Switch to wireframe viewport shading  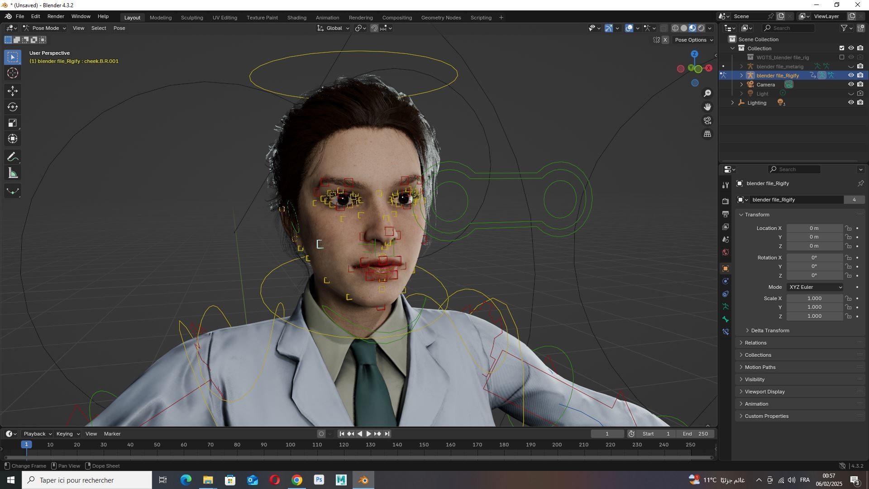(x=675, y=28)
